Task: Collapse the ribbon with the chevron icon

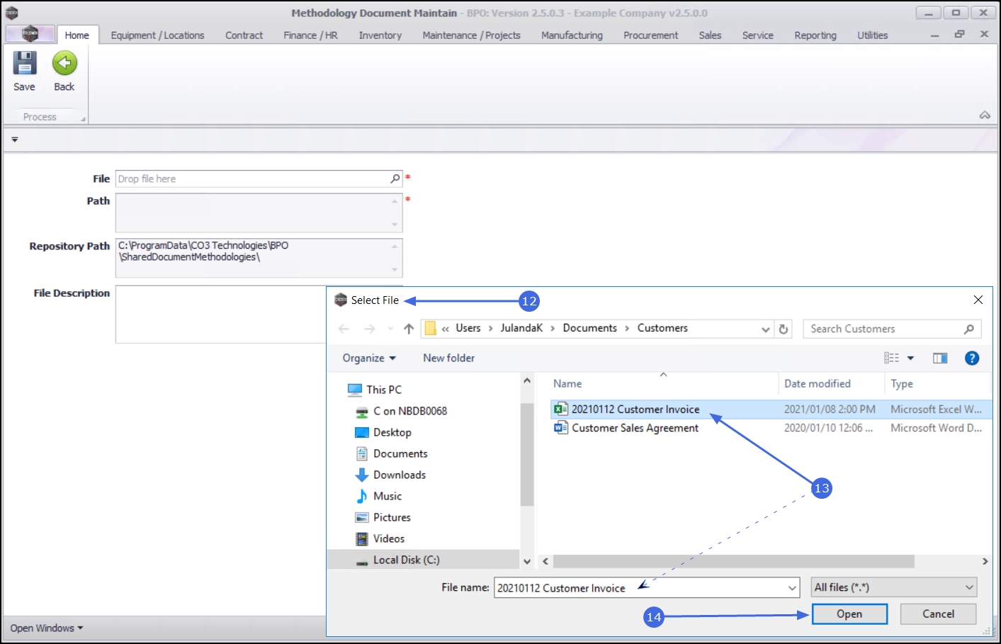Action: (985, 115)
